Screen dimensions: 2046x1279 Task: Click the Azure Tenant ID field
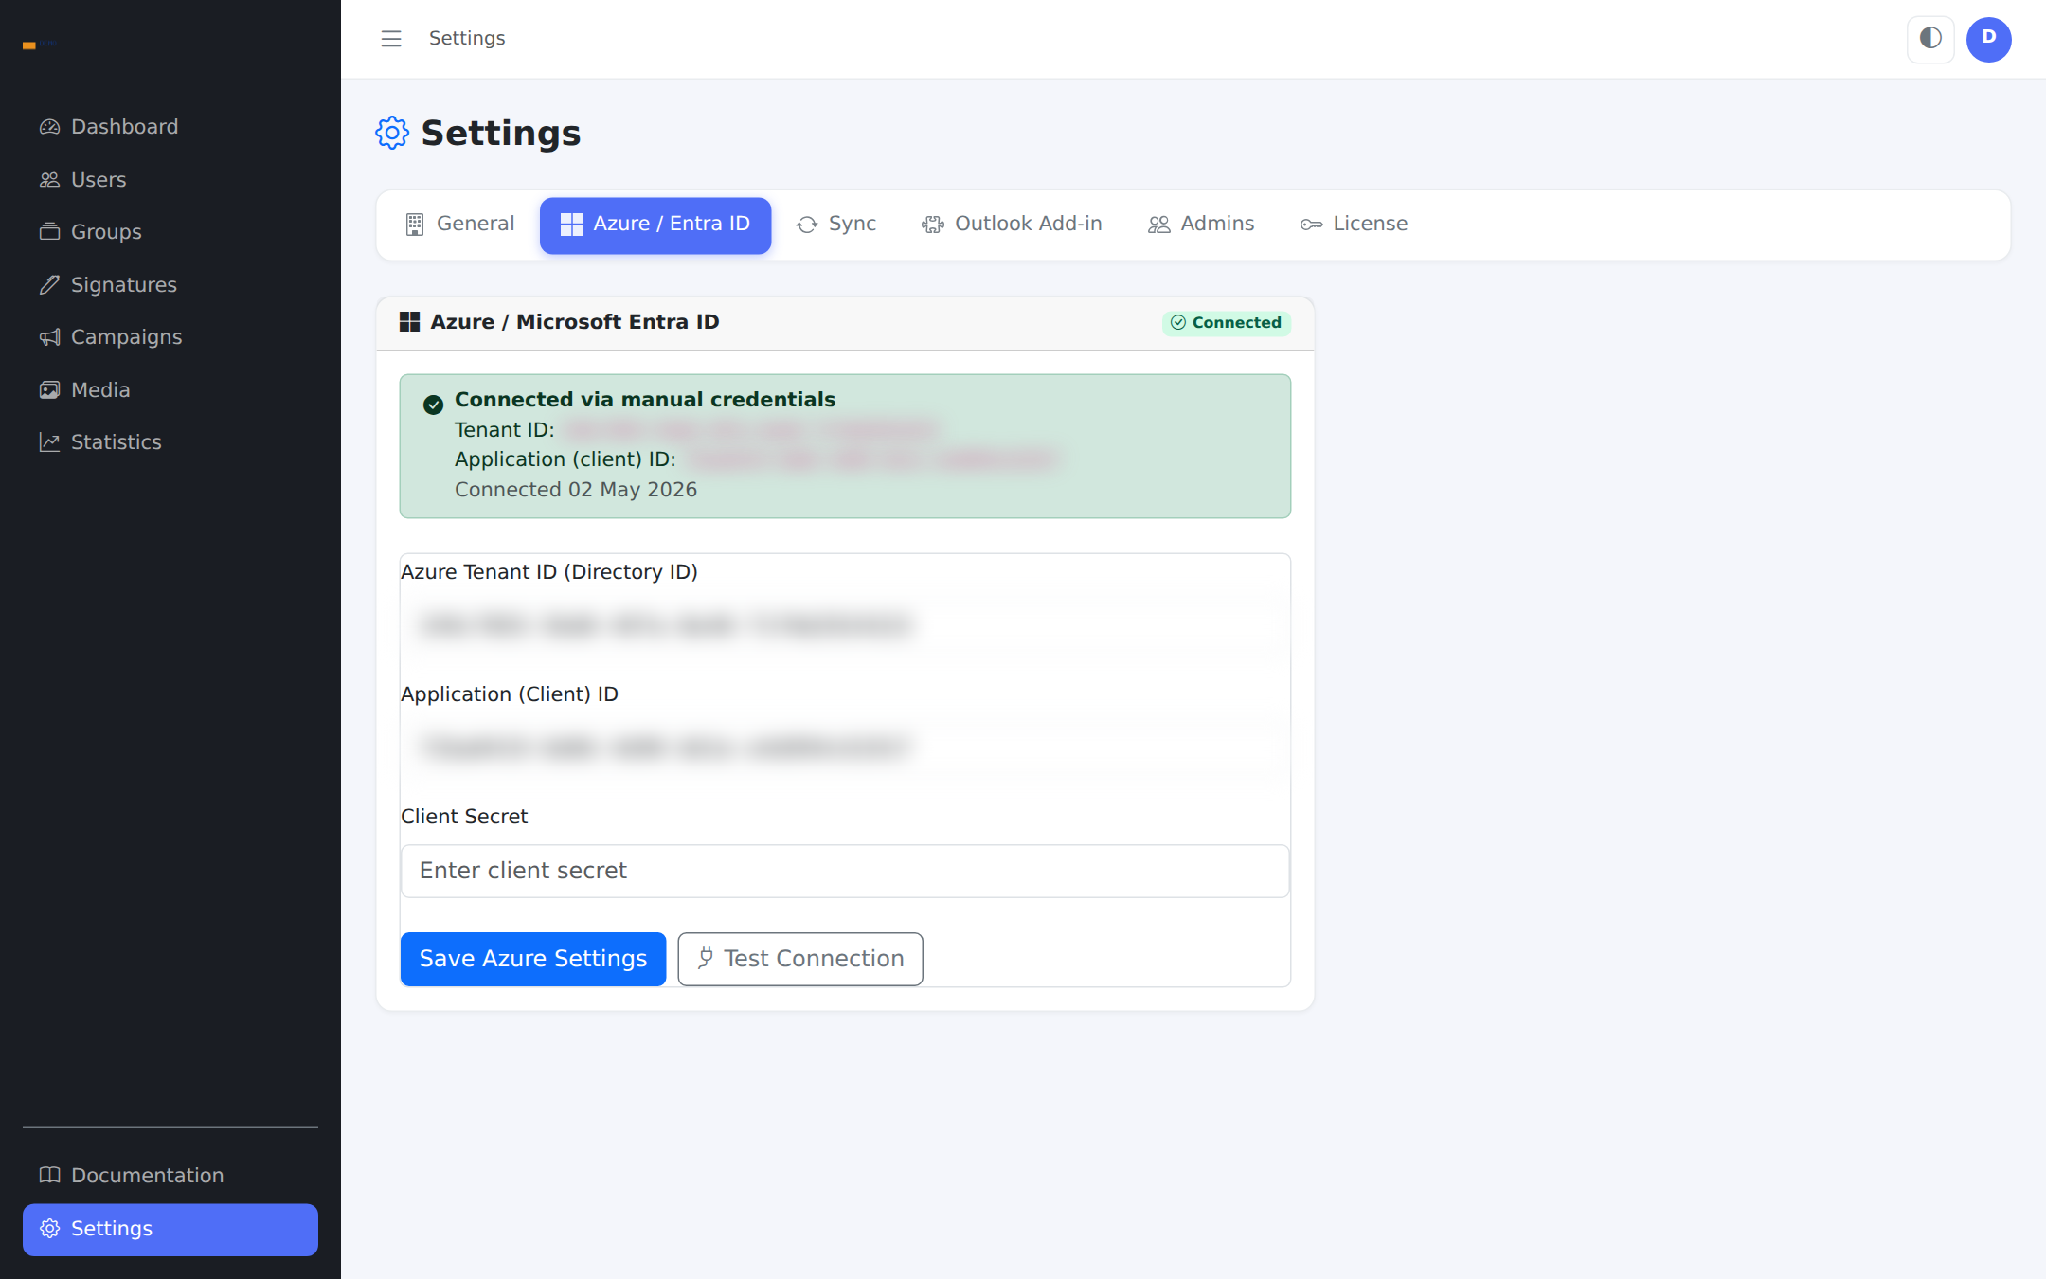coord(845,625)
